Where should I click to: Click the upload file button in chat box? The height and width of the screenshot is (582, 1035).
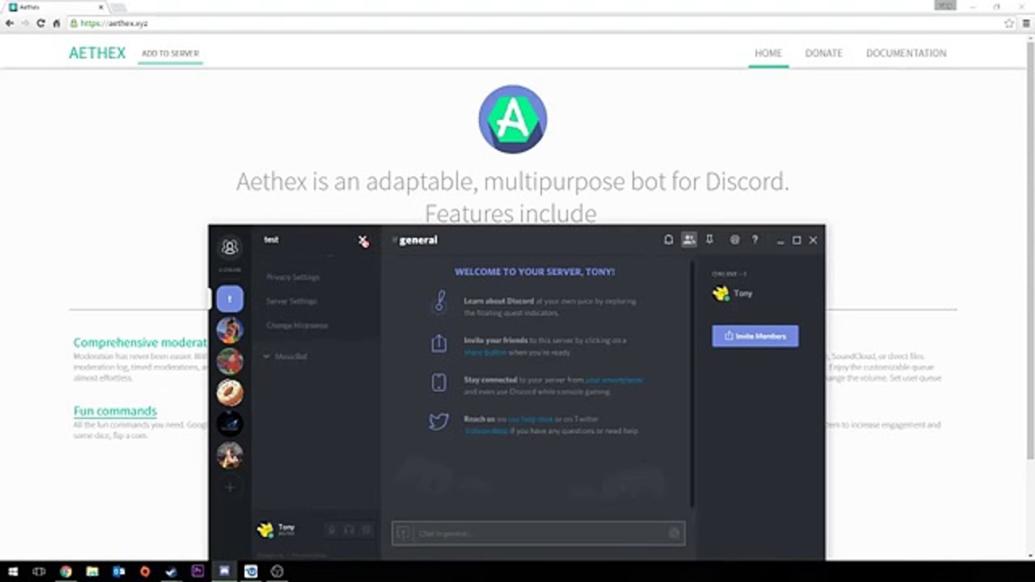click(403, 533)
